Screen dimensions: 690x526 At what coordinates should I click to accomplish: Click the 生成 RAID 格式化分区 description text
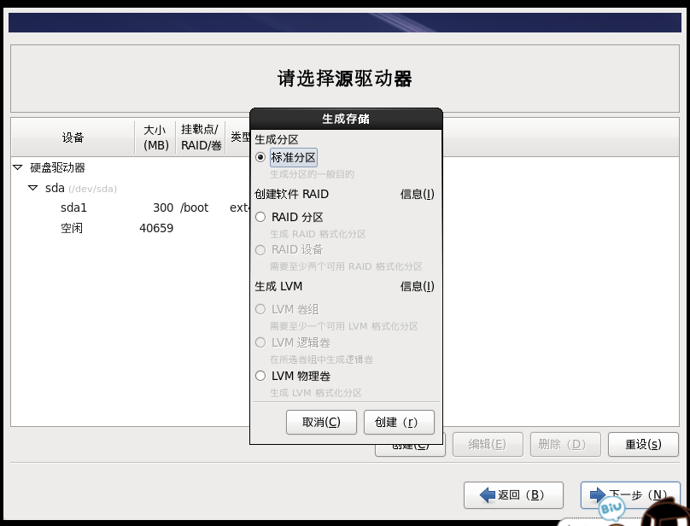pos(318,234)
